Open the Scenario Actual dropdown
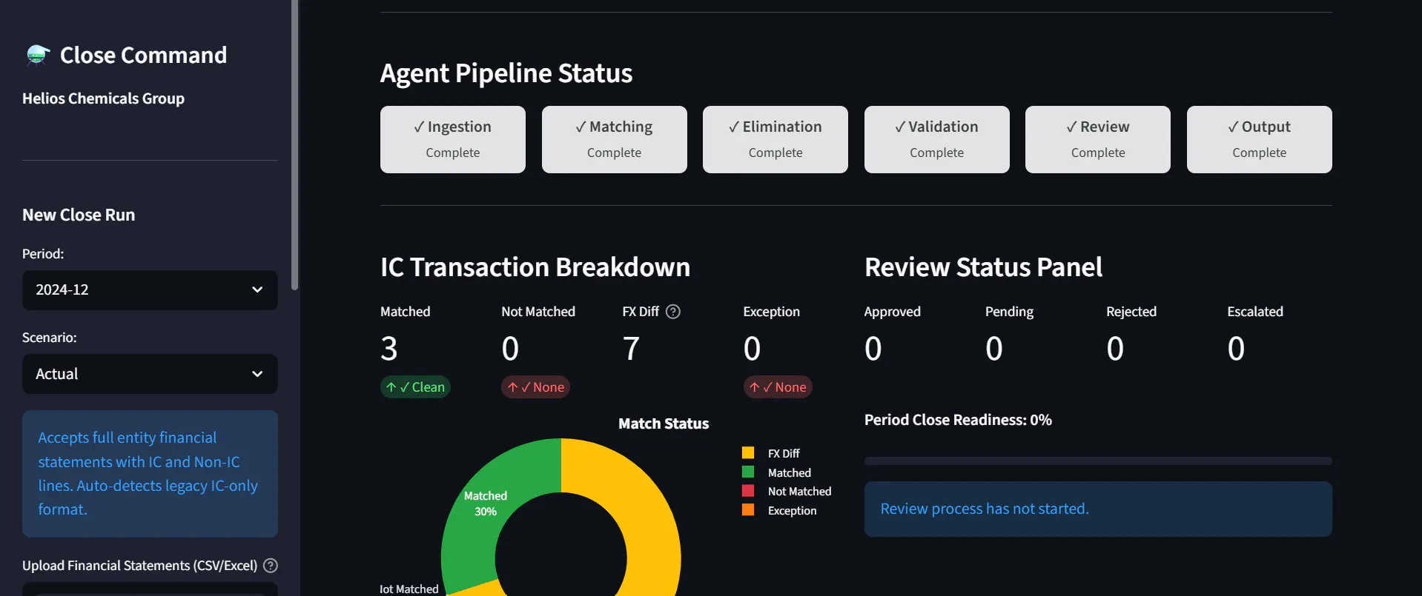Screen dimensions: 1422x596 [x=150, y=374]
